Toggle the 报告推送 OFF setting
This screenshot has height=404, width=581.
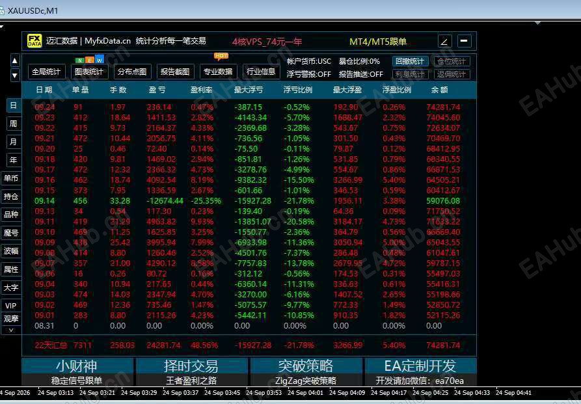[361, 74]
